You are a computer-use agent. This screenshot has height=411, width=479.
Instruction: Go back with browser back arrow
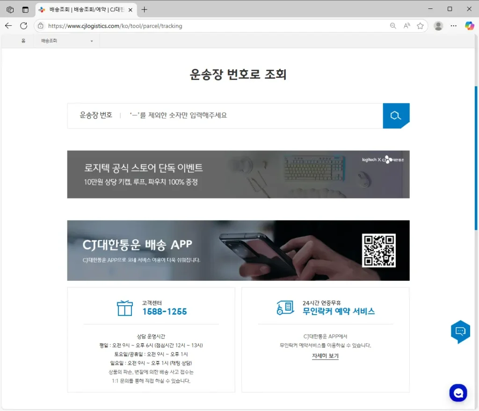pyautogui.click(x=8, y=26)
